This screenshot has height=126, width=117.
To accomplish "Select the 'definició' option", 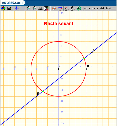I will pos(105,8).
